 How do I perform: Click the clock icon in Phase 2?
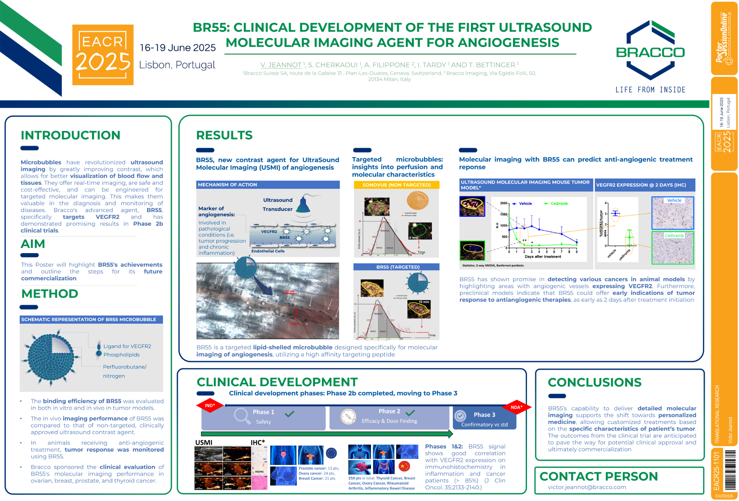348,416
